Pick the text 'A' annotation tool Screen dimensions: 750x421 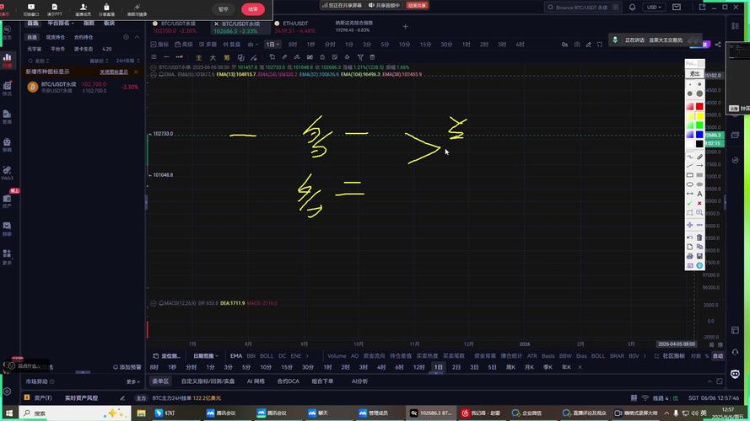(x=699, y=194)
